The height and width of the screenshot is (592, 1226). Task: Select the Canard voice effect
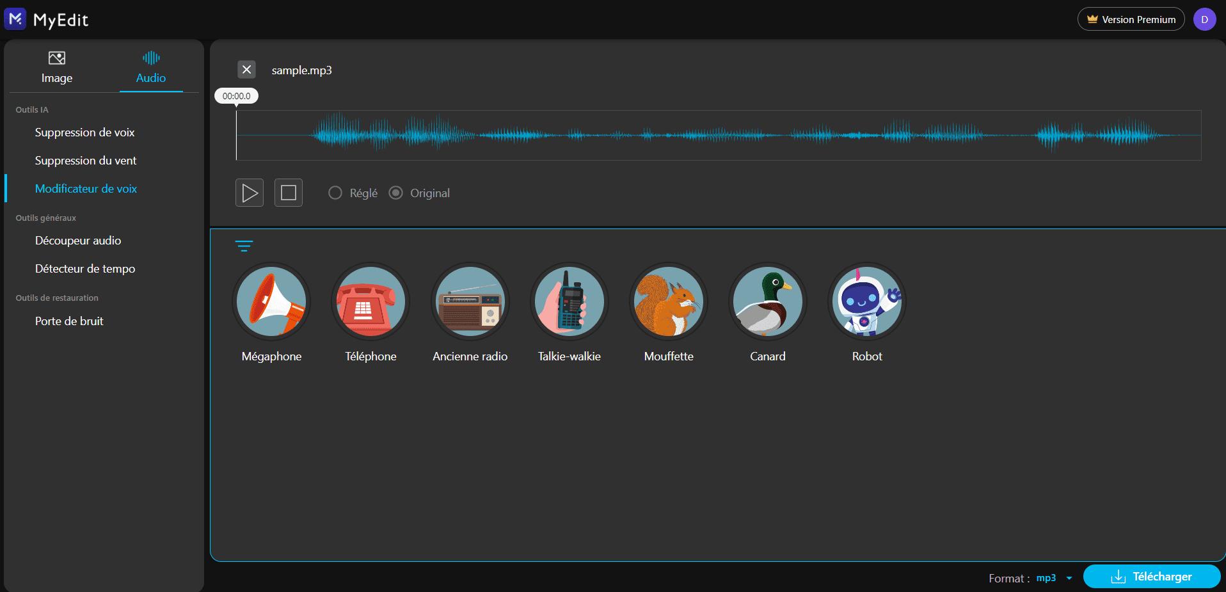point(767,301)
